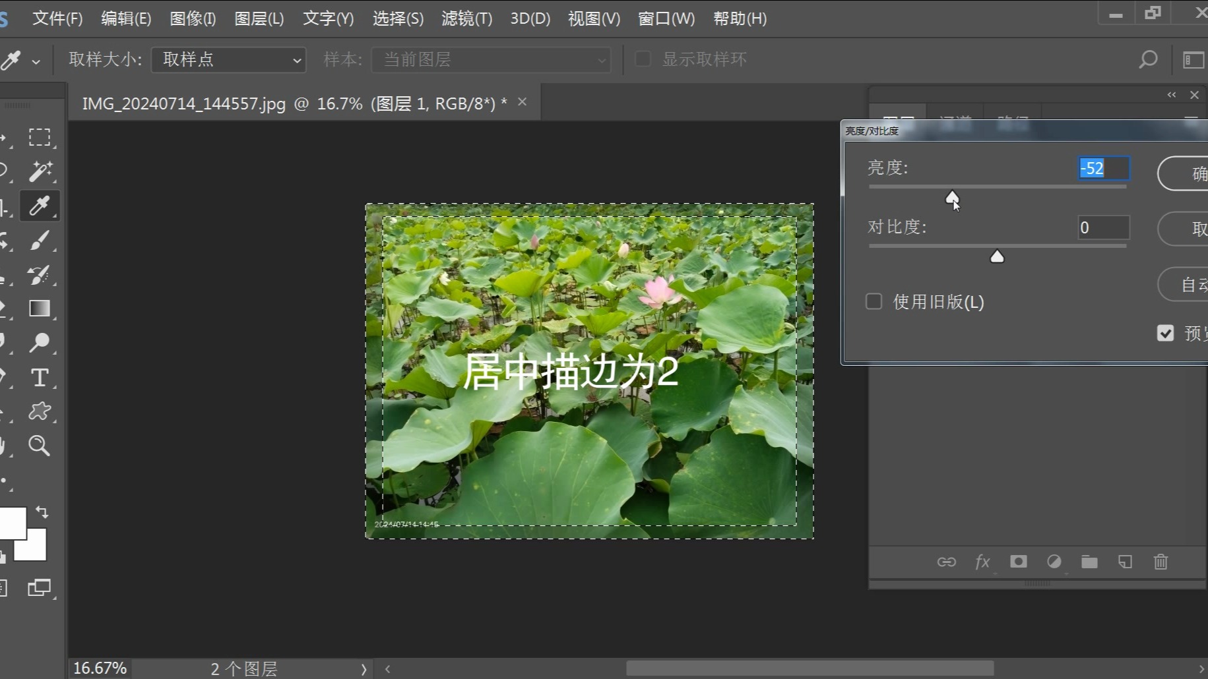
Task: Choose the Gradient tool
Action: [x=40, y=308]
